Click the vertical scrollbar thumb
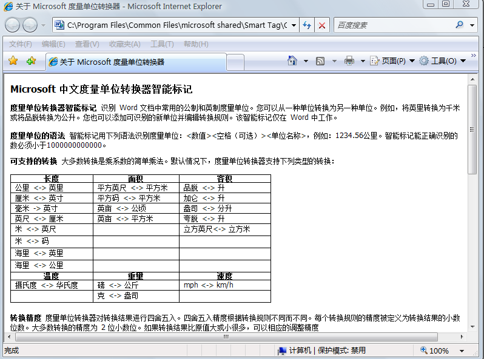484x359 pixels. (x=472, y=130)
